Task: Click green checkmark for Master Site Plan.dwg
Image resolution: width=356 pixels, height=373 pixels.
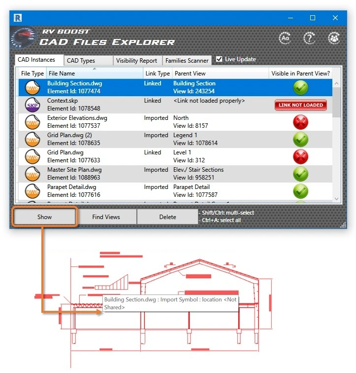Action: pos(300,174)
